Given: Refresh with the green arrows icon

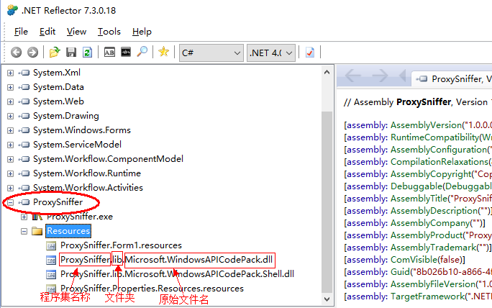Looking at the screenshot, I should pyautogui.click(x=87, y=52).
